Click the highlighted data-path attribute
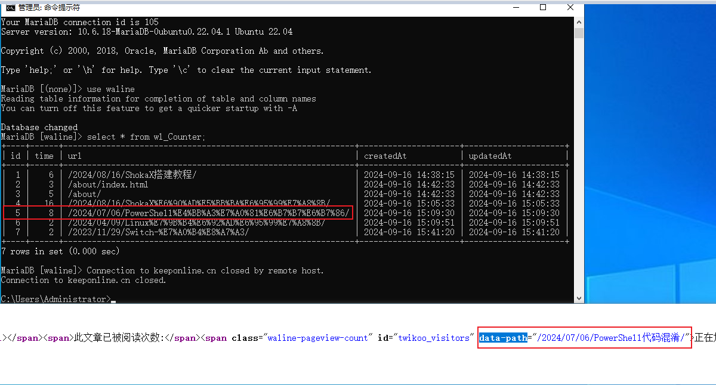Screen dimensions: 716x385 click(x=503, y=338)
